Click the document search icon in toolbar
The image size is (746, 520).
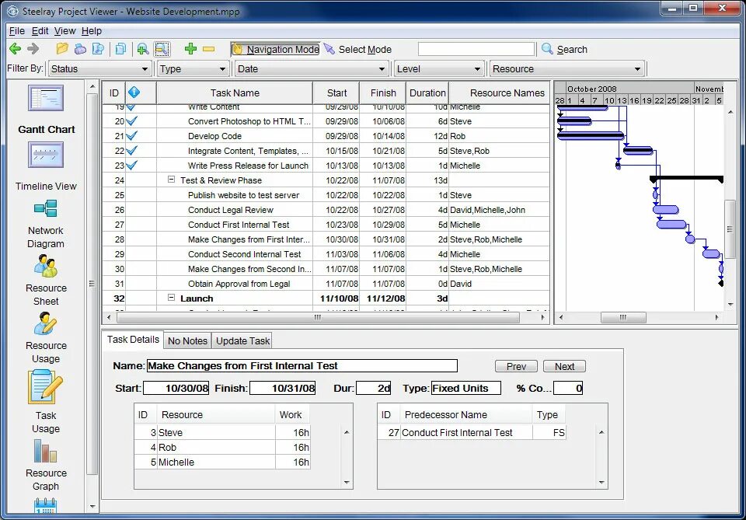pos(98,48)
